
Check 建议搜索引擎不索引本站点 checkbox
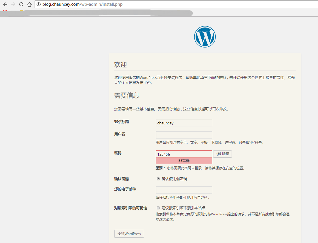(x=158, y=208)
